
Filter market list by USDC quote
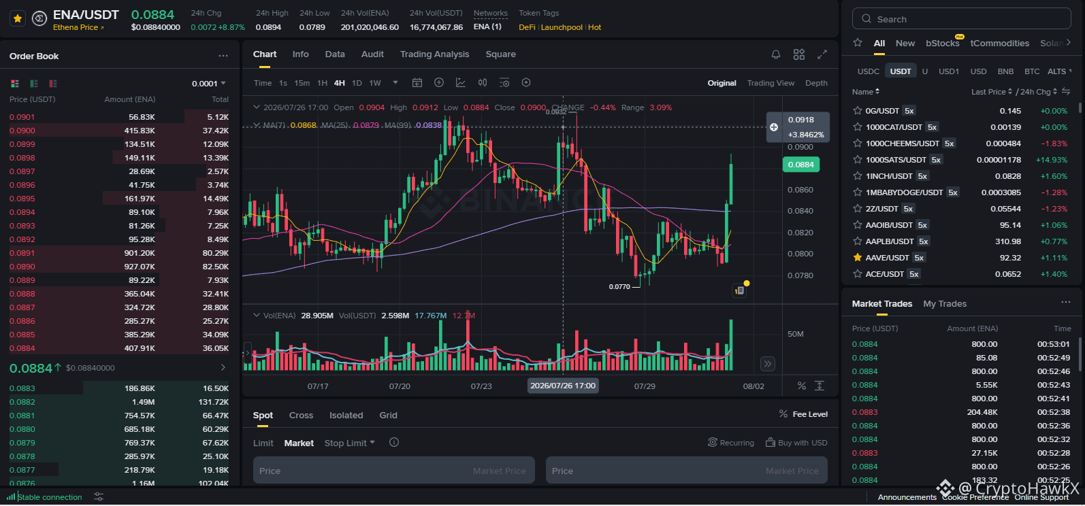click(868, 71)
